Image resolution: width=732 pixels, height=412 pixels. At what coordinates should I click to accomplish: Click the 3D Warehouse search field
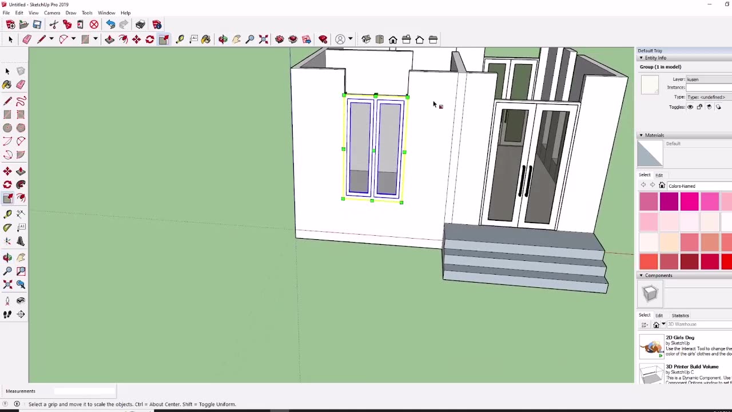tap(699, 324)
